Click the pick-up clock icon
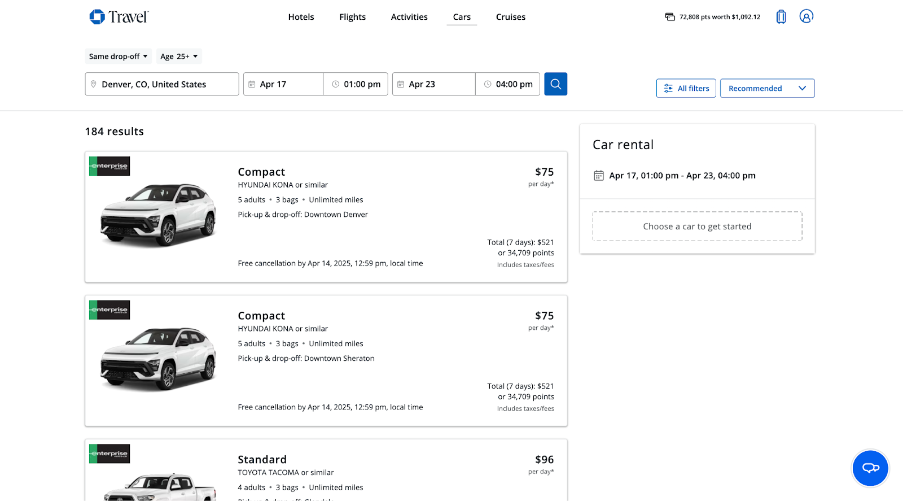The width and height of the screenshot is (903, 501). [x=336, y=84]
